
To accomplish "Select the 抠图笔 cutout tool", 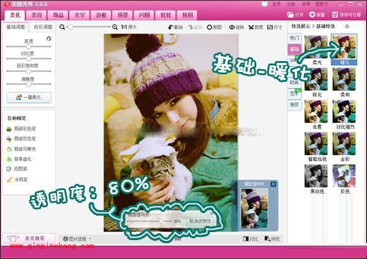I will 17,169.
